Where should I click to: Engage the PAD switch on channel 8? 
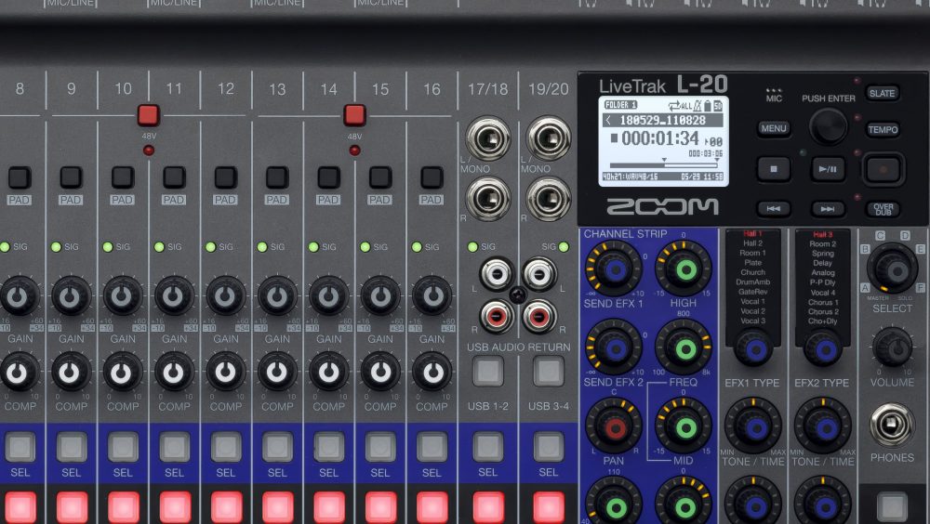(x=19, y=177)
